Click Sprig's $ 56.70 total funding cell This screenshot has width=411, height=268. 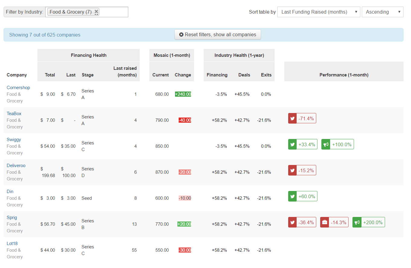[x=48, y=224]
